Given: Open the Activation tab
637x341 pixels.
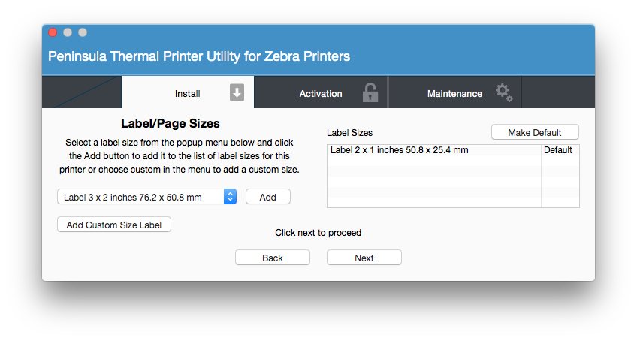Looking at the screenshot, I should point(321,94).
